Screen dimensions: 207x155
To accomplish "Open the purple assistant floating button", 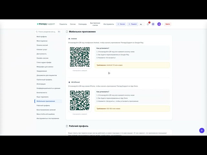I will point(202,130).
